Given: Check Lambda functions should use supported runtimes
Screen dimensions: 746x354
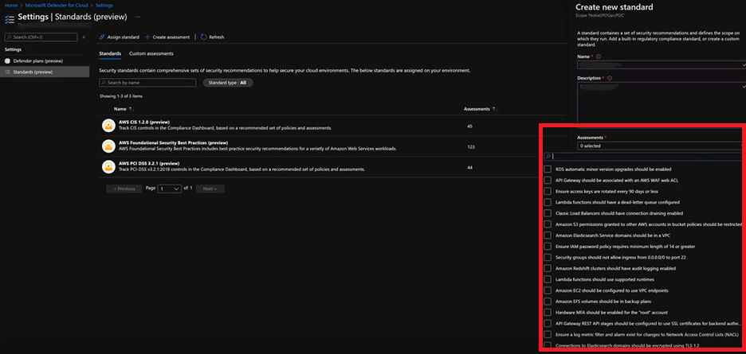Looking at the screenshot, I should 548,279.
